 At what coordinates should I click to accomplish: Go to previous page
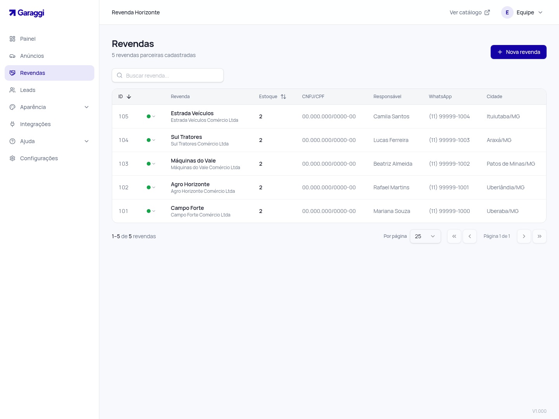[x=470, y=236]
